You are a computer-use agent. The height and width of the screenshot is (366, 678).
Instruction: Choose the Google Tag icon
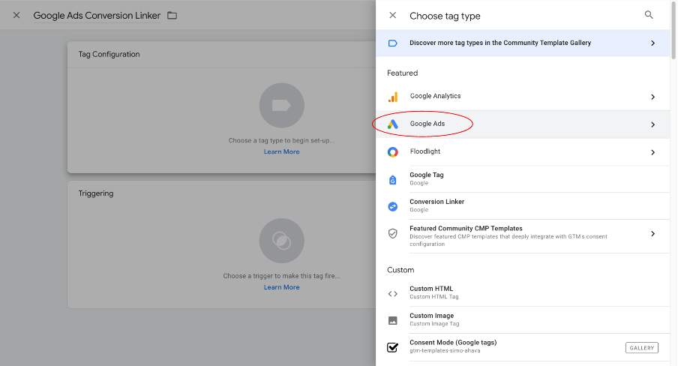point(393,179)
